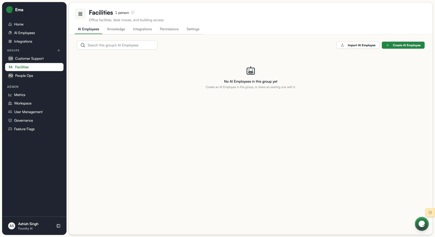
Task: Select the Customer Support group
Action: click(34, 59)
